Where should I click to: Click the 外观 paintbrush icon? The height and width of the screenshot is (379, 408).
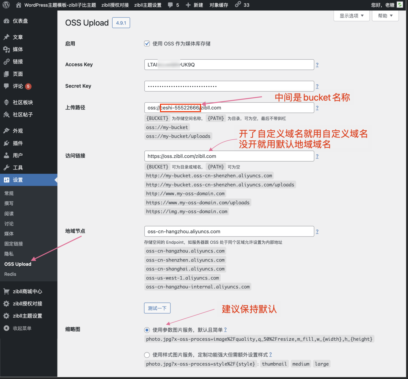6,131
